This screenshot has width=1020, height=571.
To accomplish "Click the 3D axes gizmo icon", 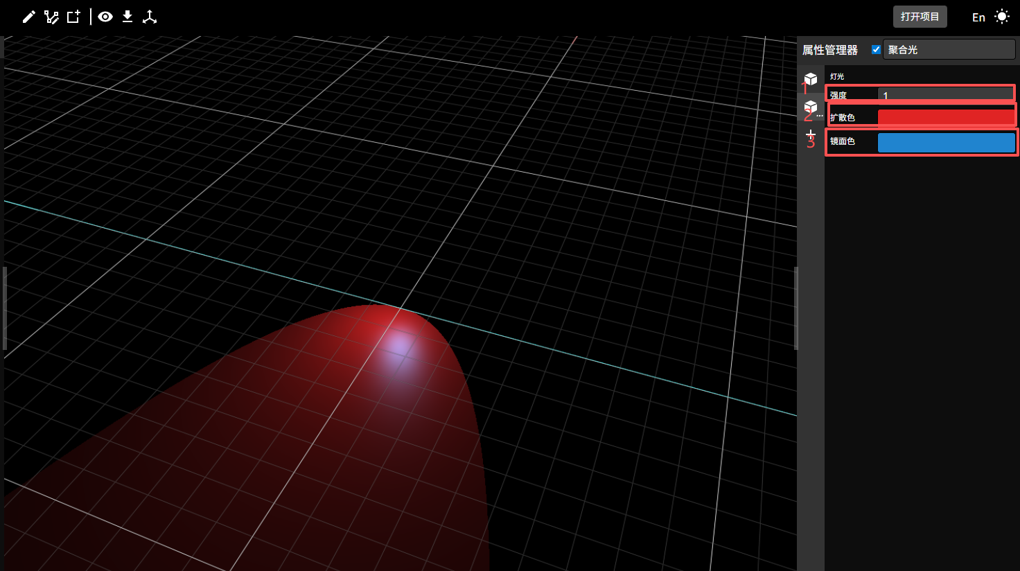I will tap(150, 17).
